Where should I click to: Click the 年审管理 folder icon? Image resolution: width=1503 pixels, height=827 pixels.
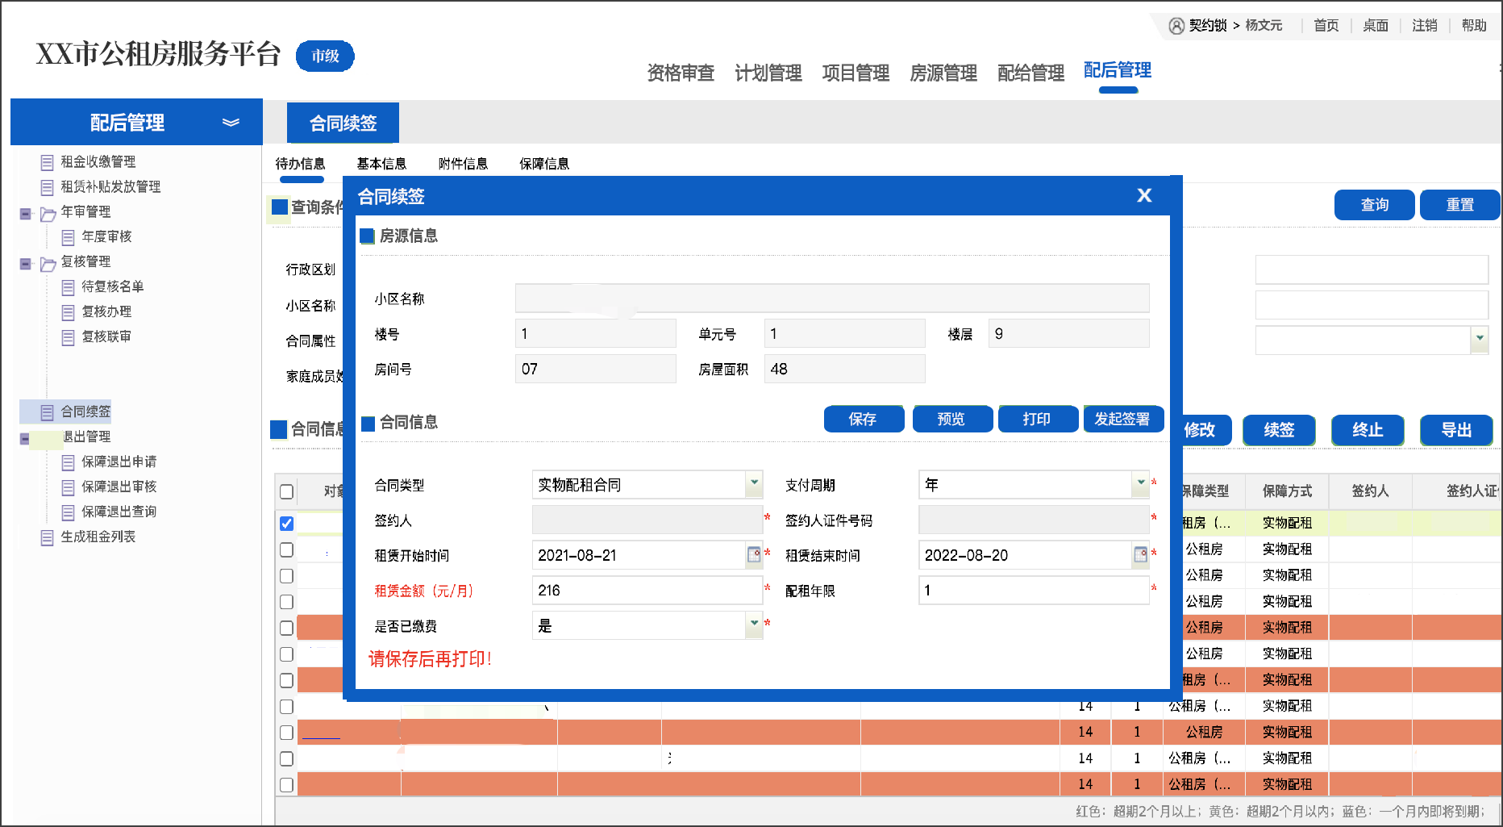click(48, 213)
